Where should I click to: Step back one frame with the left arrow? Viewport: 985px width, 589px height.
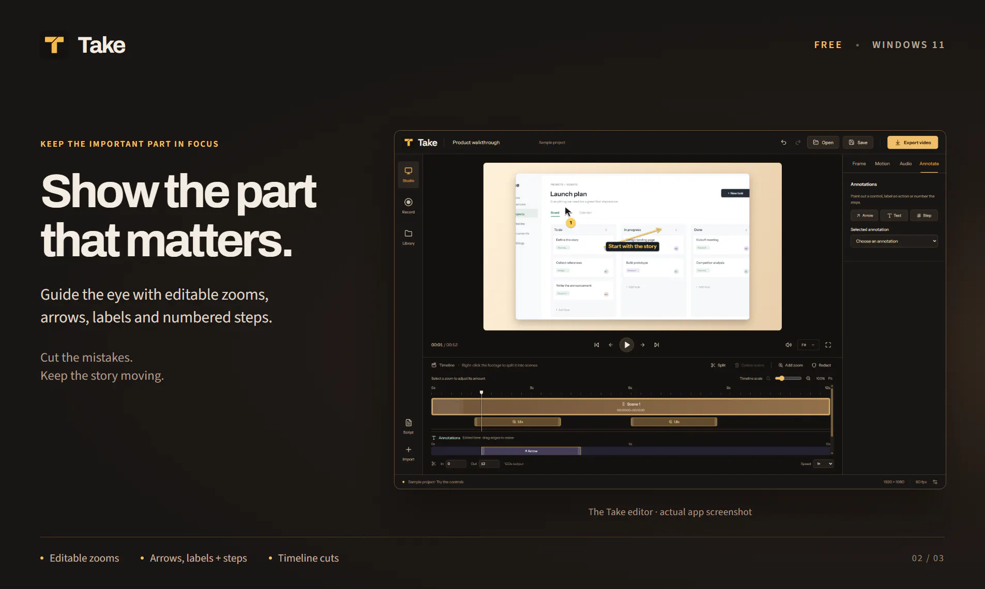[611, 345]
